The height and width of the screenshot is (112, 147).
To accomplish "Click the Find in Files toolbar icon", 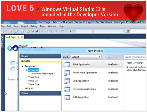I will [127, 31].
